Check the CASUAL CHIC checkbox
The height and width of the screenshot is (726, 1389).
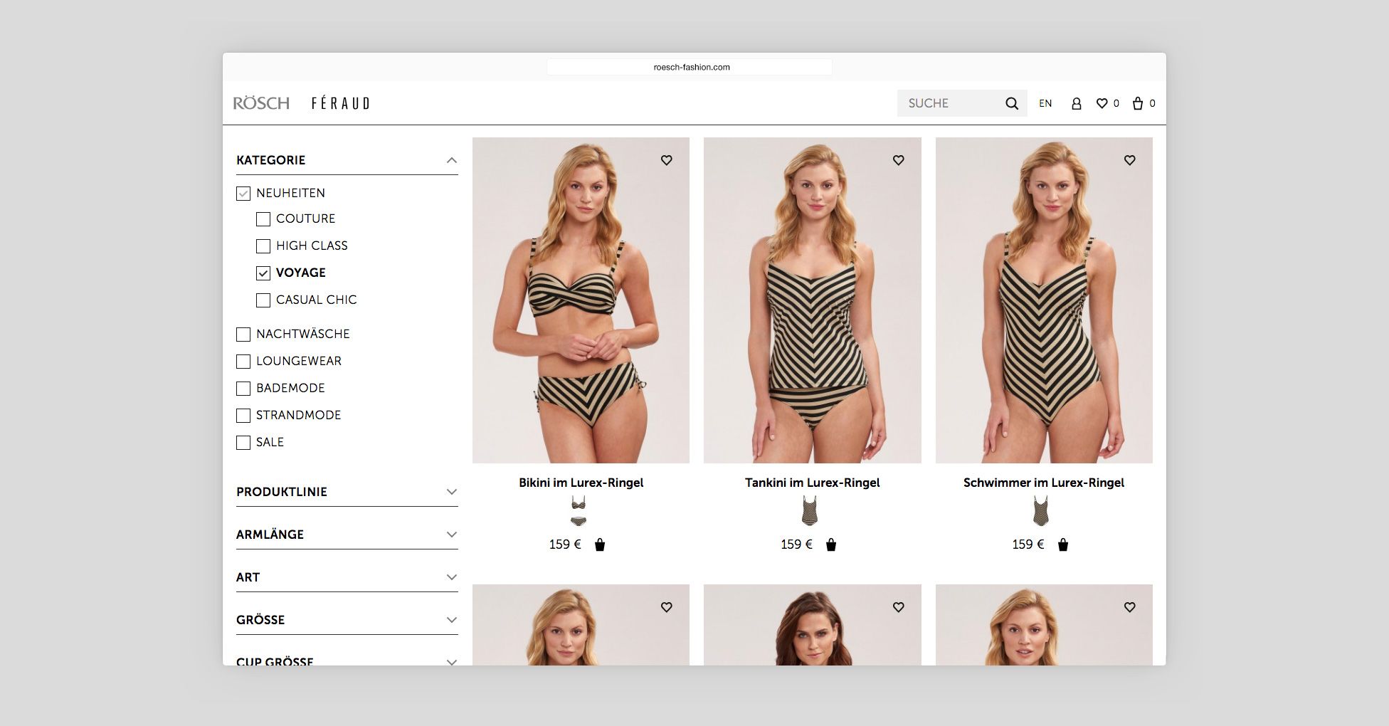point(263,300)
